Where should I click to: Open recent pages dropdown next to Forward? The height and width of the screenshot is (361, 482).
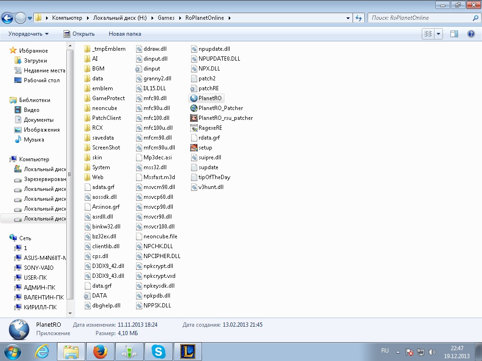tap(30, 18)
